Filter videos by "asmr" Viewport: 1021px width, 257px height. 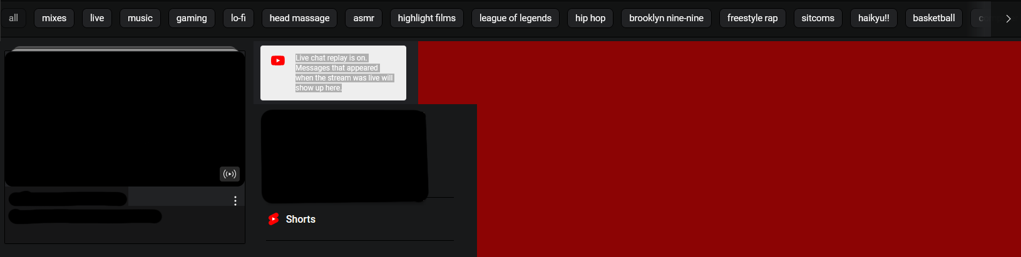364,18
